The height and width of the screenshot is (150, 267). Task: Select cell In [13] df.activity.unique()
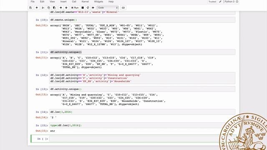(142, 89)
